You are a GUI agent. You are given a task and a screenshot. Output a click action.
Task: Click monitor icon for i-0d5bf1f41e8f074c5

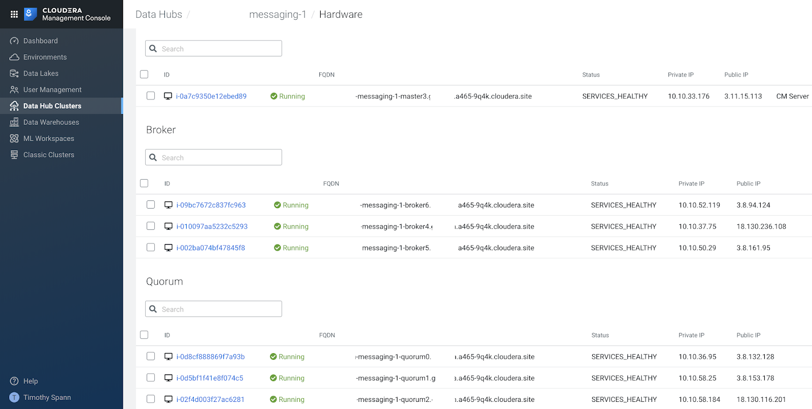pos(168,378)
